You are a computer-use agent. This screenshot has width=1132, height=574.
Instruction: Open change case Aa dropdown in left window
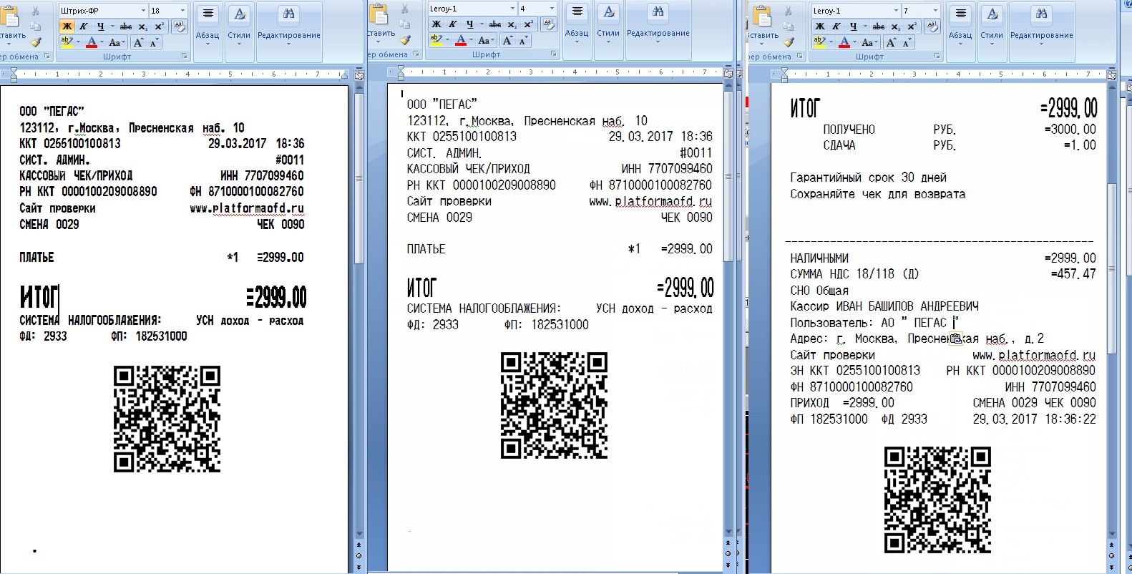(x=117, y=43)
